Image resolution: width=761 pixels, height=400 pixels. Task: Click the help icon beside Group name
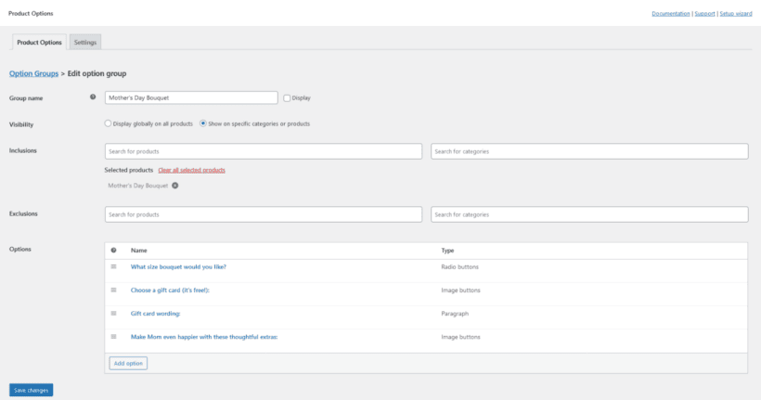tap(93, 97)
